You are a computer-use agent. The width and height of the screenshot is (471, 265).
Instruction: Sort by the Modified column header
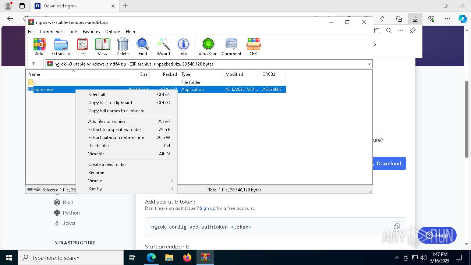241,74
